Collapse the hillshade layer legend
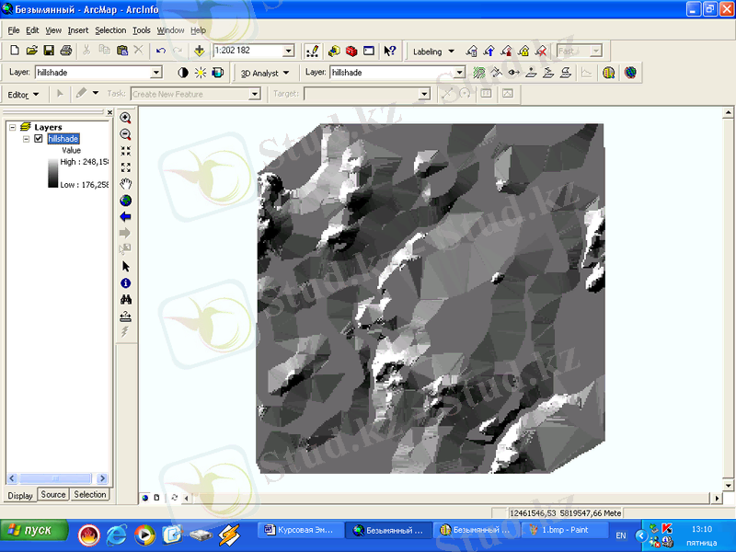The width and height of the screenshot is (736, 552). tap(26, 139)
